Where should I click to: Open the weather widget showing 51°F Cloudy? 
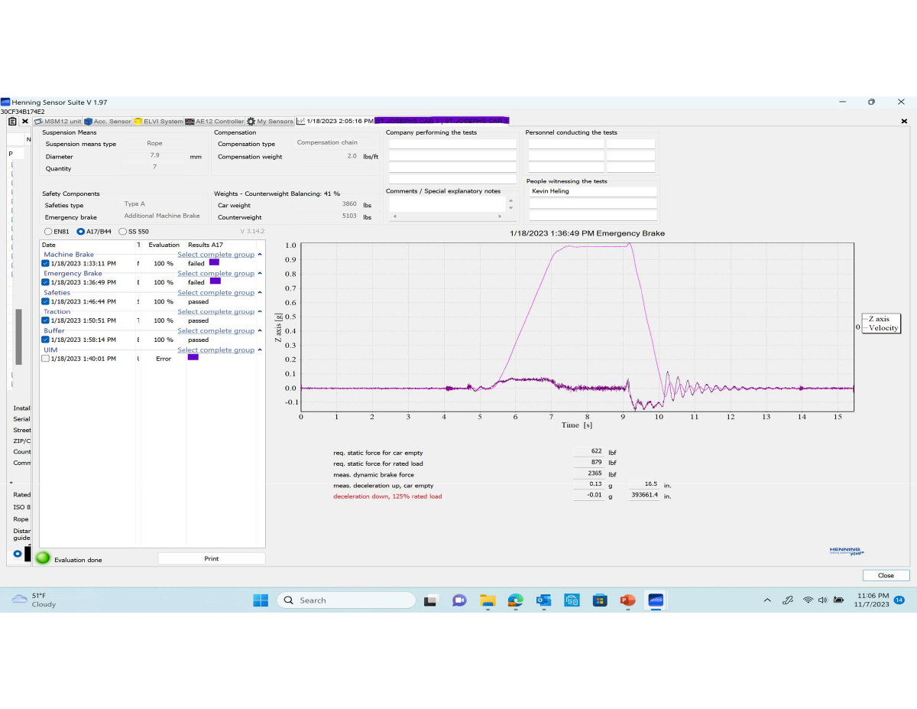34,600
